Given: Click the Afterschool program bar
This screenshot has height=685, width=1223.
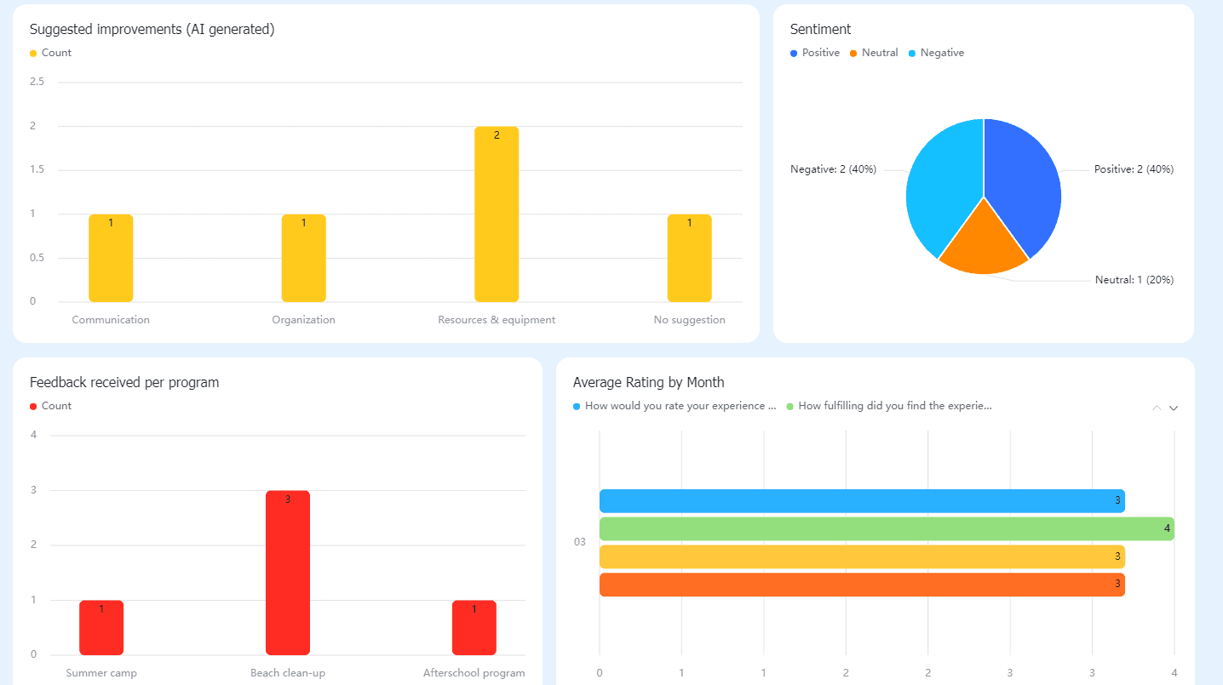Looking at the screenshot, I should (474, 628).
